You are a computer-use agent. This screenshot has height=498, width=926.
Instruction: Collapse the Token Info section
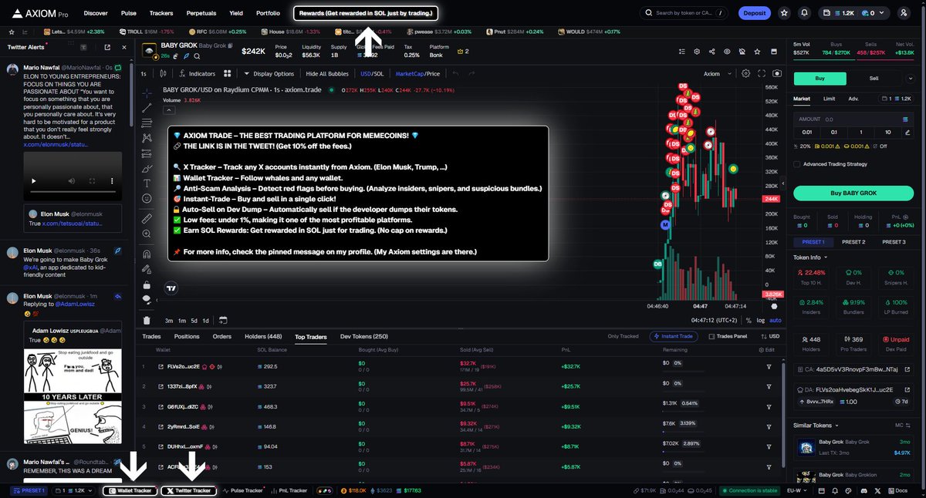pos(810,257)
